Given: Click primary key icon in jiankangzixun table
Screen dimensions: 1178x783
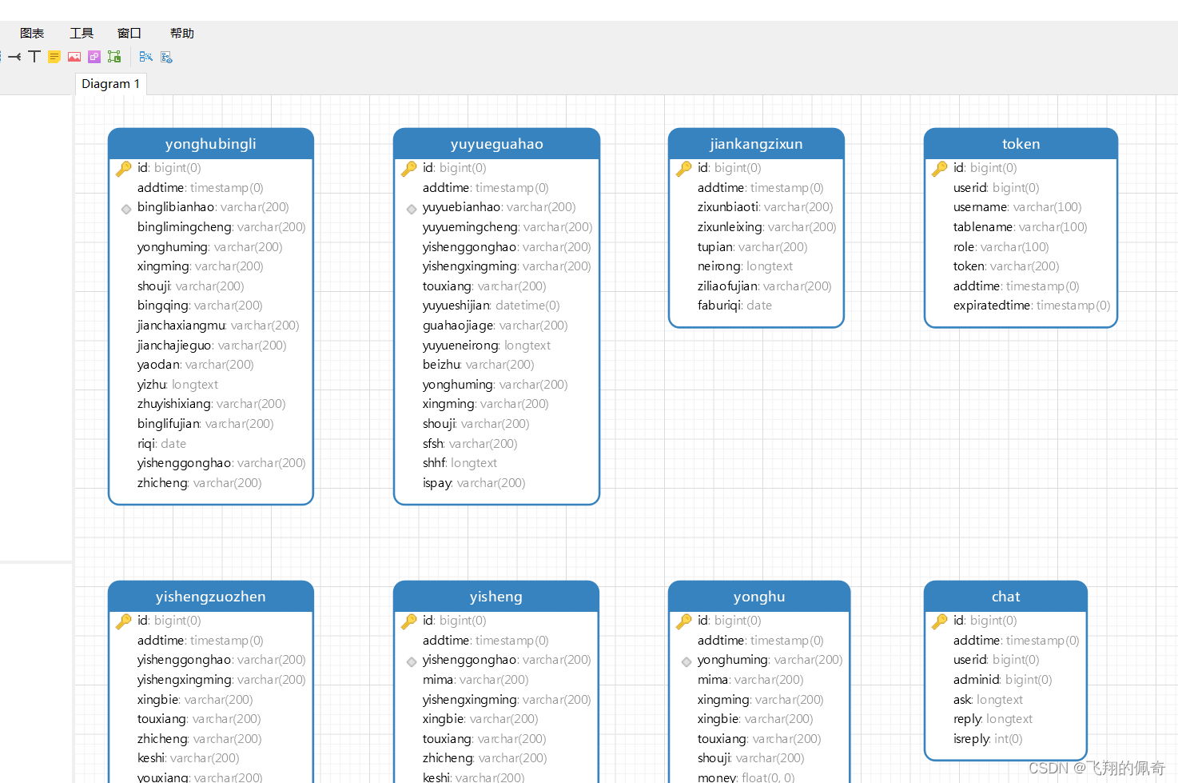Looking at the screenshot, I should pos(684,169).
